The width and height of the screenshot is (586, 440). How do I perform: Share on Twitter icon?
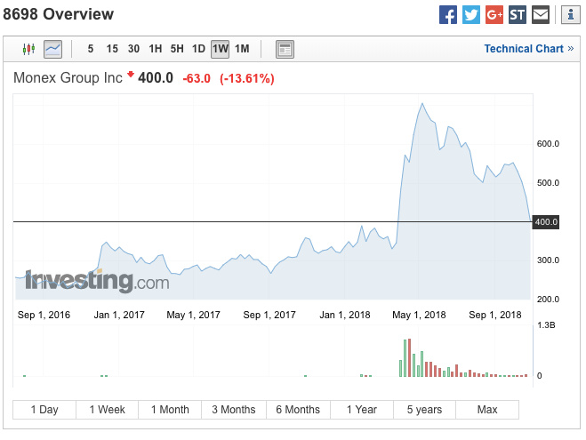pos(471,15)
